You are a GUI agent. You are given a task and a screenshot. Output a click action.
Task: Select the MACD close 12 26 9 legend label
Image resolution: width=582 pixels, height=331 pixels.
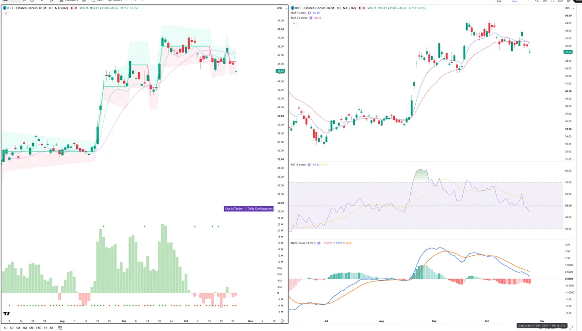[x=303, y=243]
